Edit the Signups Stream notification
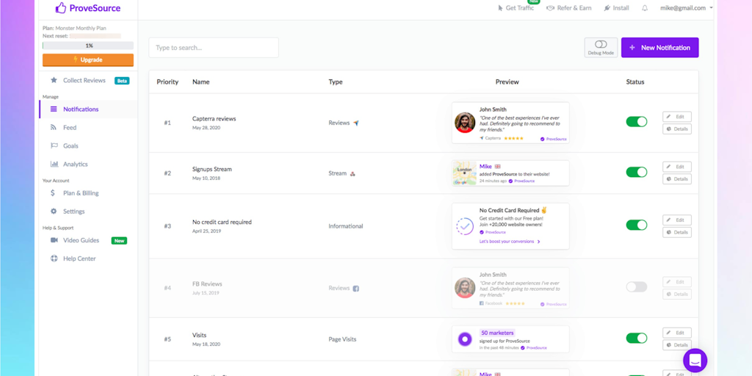This screenshot has width=752, height=376. point(677,167)
